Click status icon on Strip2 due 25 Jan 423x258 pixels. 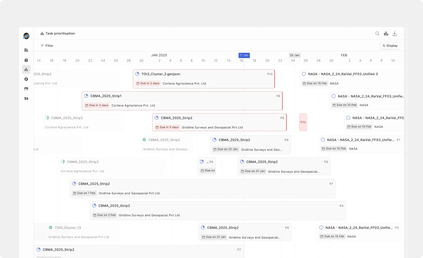click(x=215, y=140)
